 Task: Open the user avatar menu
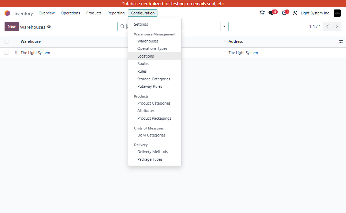tap(337, 13)
